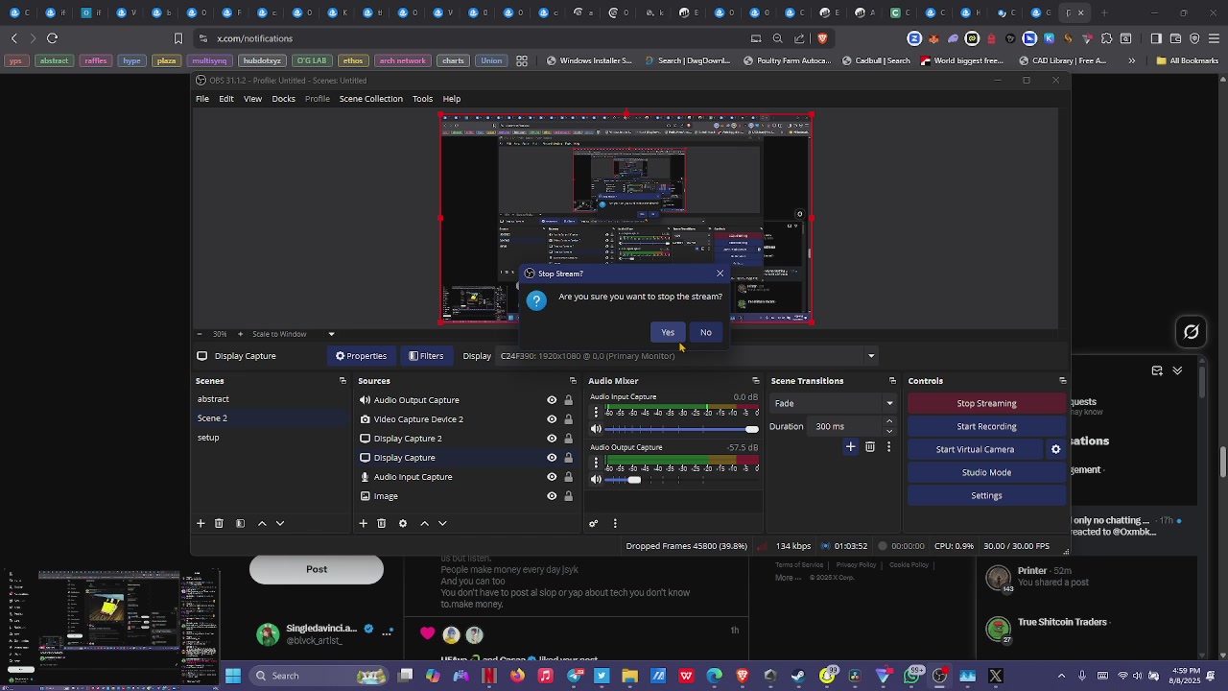Remove selected scene using trash icon
1228x691 pixels.
tap(219, 523)
